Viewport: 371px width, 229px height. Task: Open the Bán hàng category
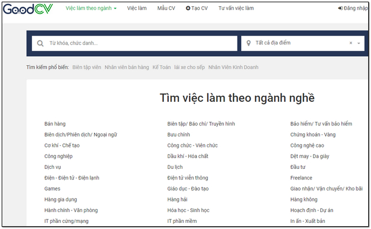click(x=55, y=124)
